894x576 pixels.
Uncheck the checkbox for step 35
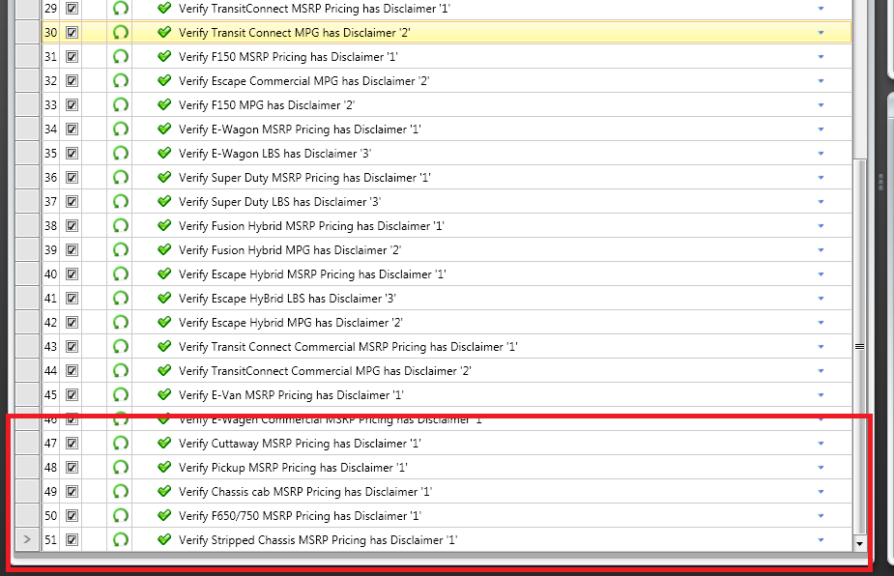[72, 154]
